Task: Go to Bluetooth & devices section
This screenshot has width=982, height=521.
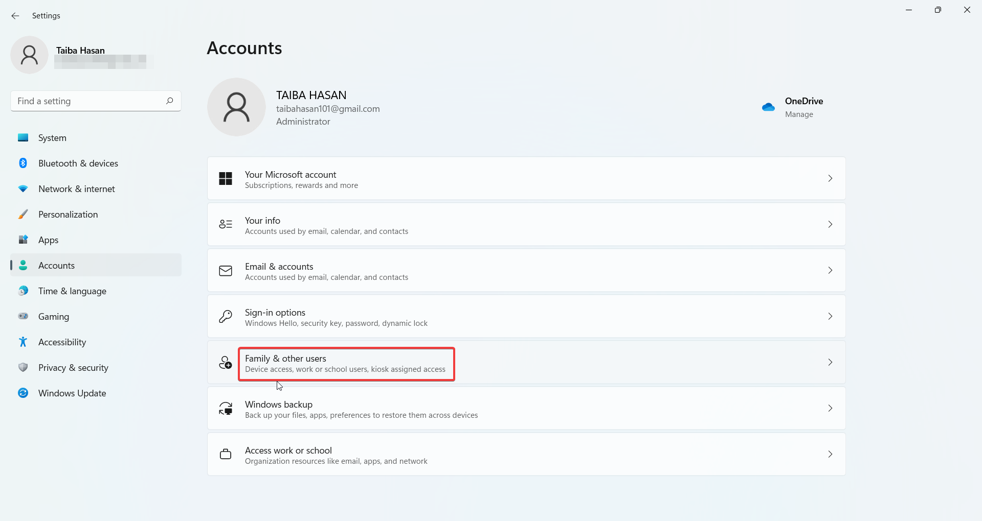Action: (x=78, y=163)
